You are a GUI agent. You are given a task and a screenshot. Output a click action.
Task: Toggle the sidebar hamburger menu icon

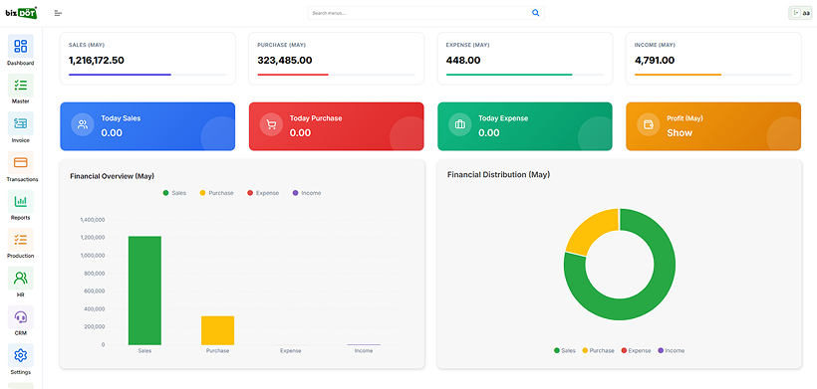(x=59, y=13)
